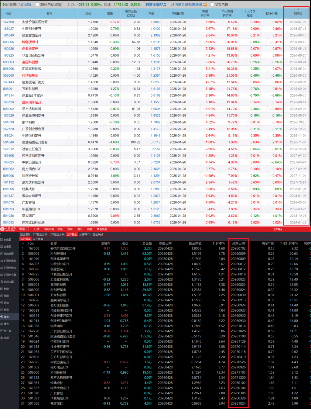Image resolution: width=311 pixels, height=418 pixels.
Task: Select the 定开股基 sub-tab
Action: tap(26, 239)
